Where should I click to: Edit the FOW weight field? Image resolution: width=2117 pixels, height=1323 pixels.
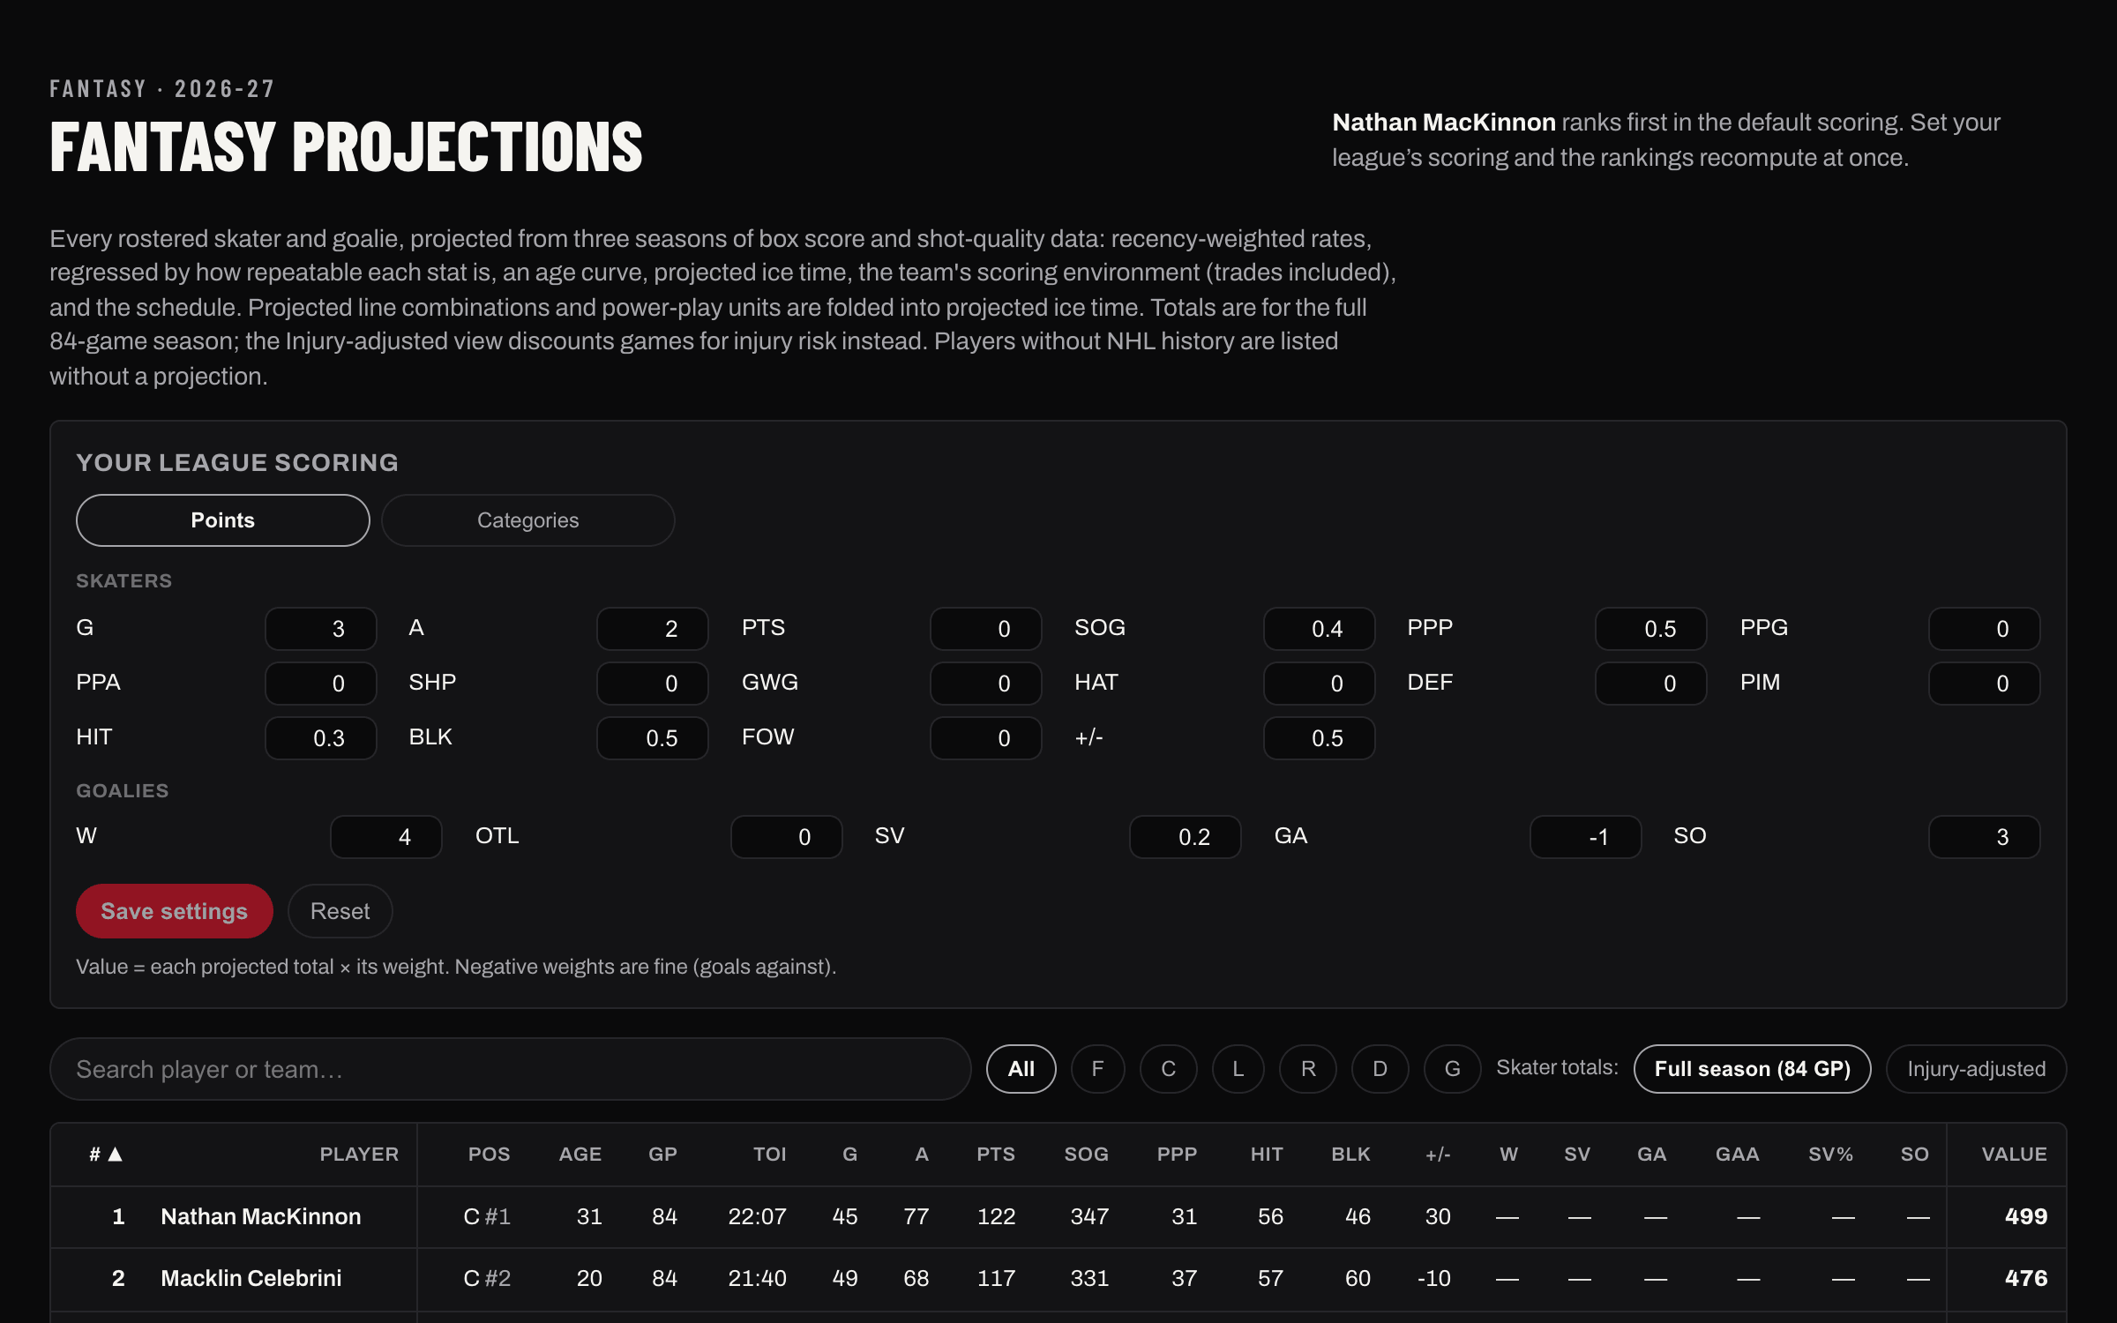985,738
